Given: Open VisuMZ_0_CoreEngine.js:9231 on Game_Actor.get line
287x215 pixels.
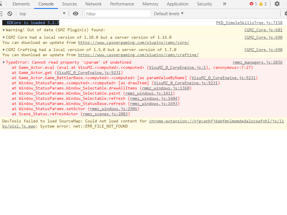Looking at the screenshot, I should 89,73.
